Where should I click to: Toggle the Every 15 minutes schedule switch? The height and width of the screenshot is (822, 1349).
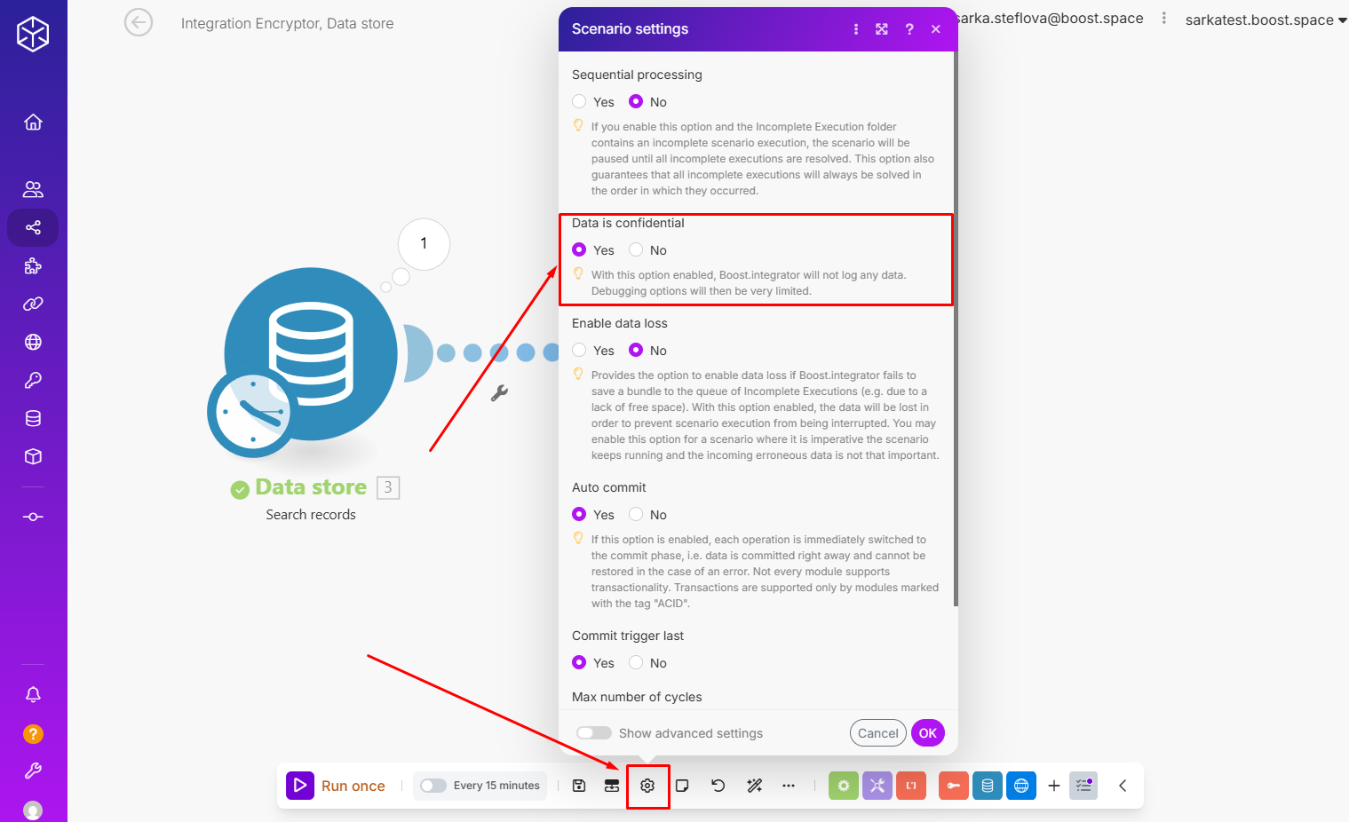click(433, 786)
